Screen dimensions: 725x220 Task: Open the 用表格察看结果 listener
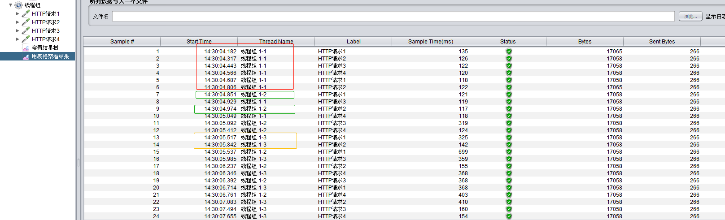pos(50,56)
